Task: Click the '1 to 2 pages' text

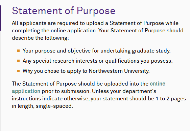Action: 171,99
